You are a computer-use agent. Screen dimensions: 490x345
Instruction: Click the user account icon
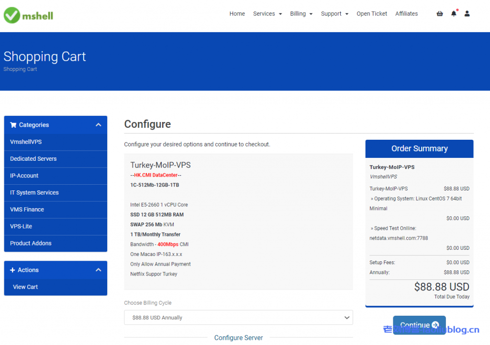[467, 14]
